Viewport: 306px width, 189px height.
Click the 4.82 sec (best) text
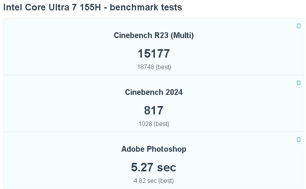[x=154, y=181]
